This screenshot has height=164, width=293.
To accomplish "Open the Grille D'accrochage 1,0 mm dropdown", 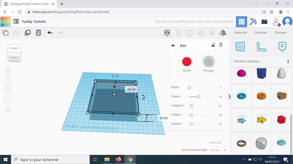I will pyautogui.click(x=218, y=150).
